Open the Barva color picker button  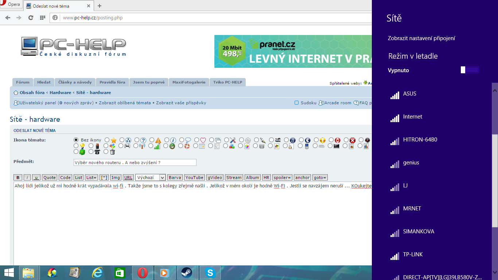click(175, 178)
